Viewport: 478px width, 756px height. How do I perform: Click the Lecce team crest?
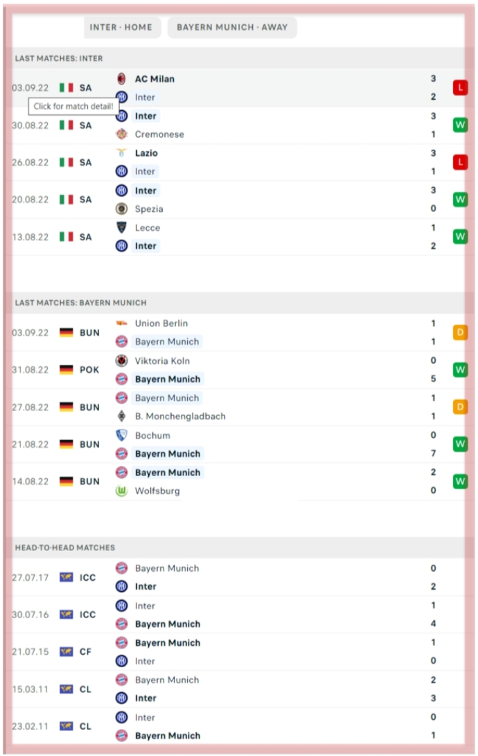[x=121, y=227]
